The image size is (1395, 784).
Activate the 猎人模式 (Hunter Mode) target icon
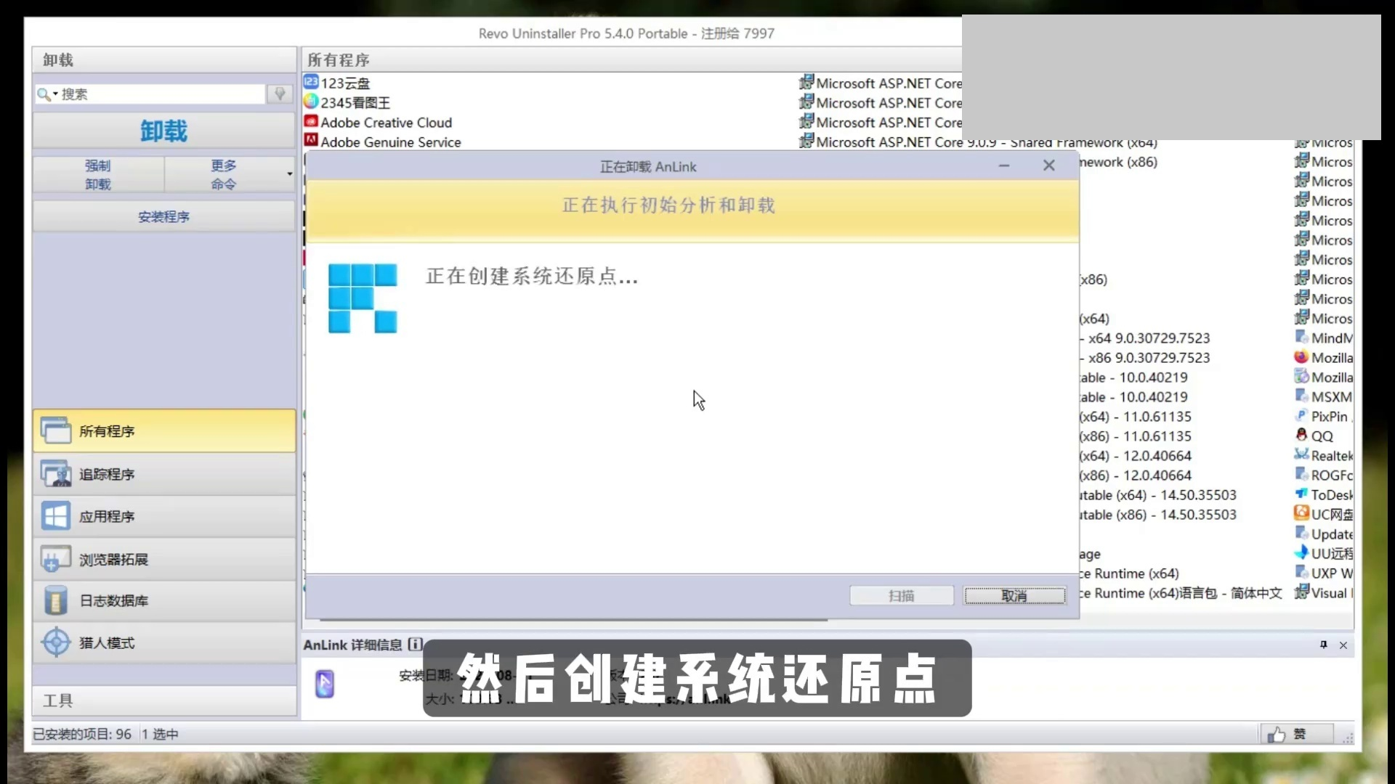(55, 642)
